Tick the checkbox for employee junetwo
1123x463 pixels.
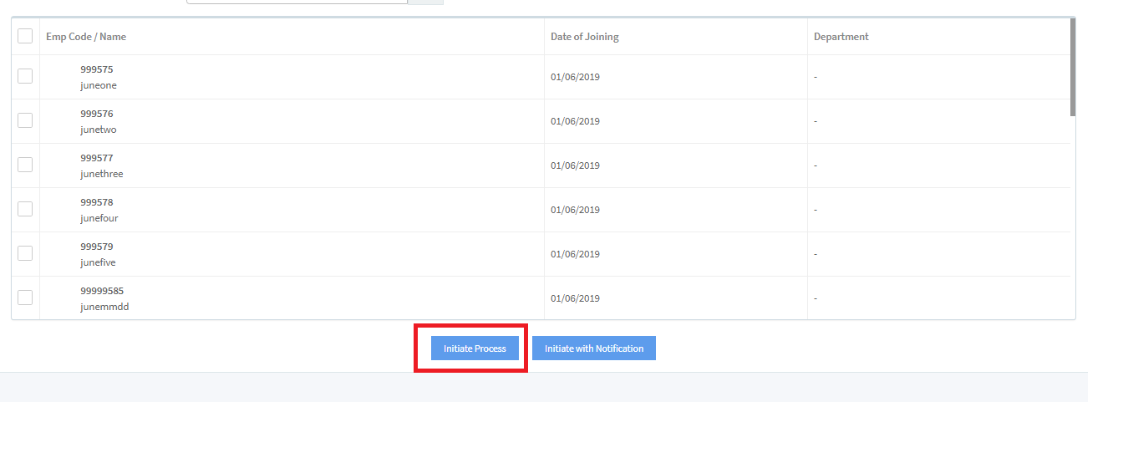(25, 120)
